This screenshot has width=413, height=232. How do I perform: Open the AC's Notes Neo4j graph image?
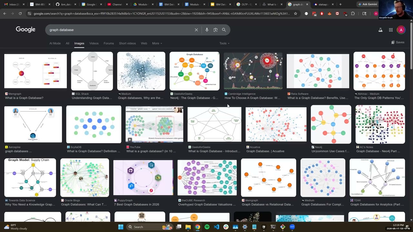point(380,124)
